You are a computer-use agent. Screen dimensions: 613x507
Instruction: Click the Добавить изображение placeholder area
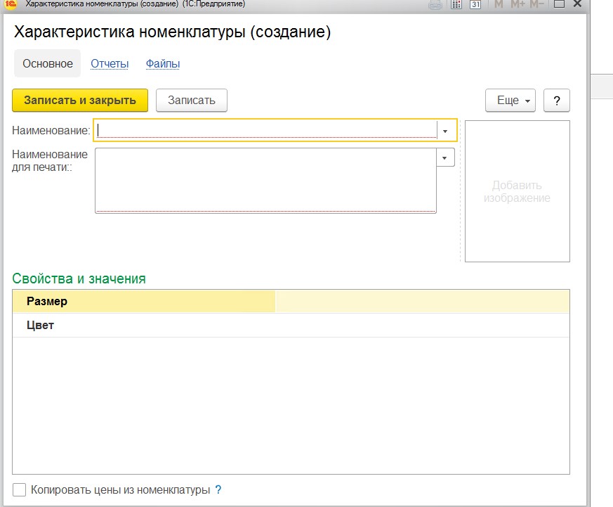click(x=517, y=191)
